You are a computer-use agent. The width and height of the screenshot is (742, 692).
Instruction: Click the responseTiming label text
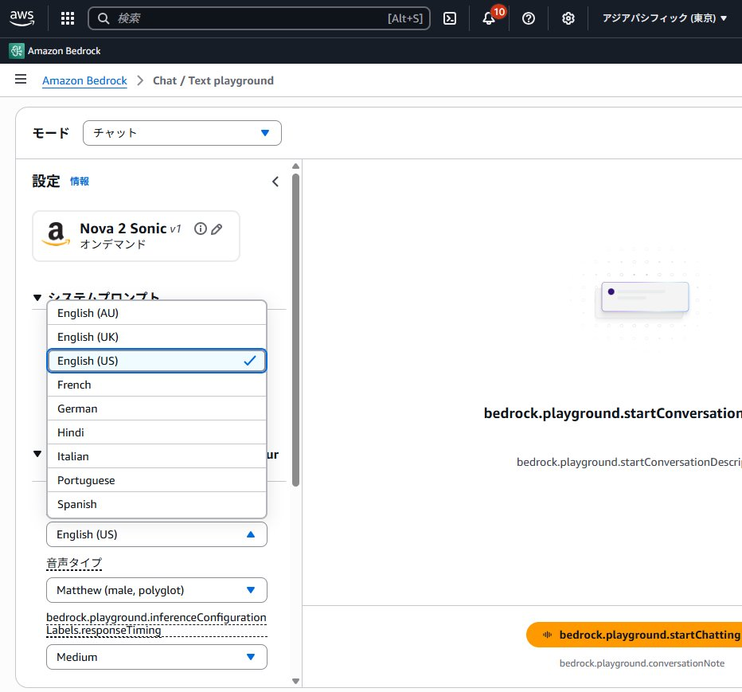[156, 624]
